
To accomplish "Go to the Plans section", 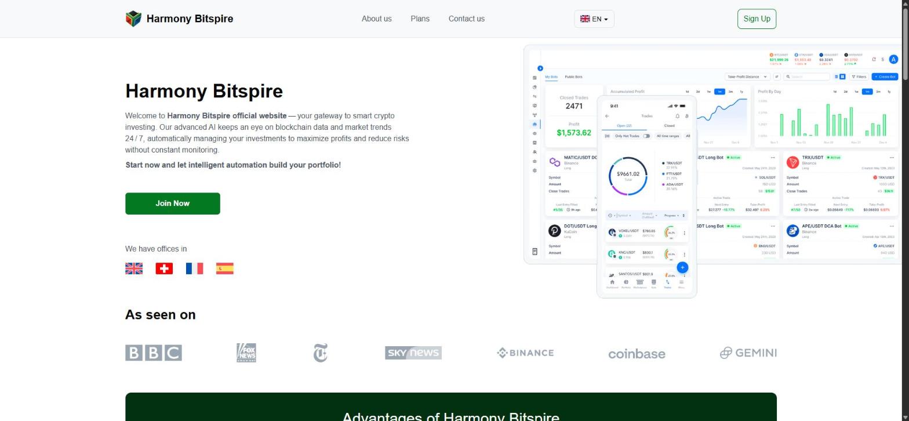I will (420, 19).
